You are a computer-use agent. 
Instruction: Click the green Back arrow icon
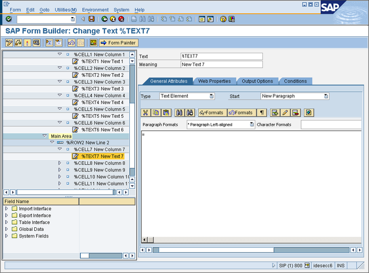[x=105, y=19]
